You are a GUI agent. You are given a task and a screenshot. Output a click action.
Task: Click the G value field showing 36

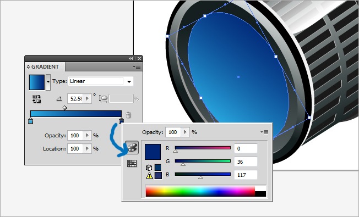[x=246, y=162]
